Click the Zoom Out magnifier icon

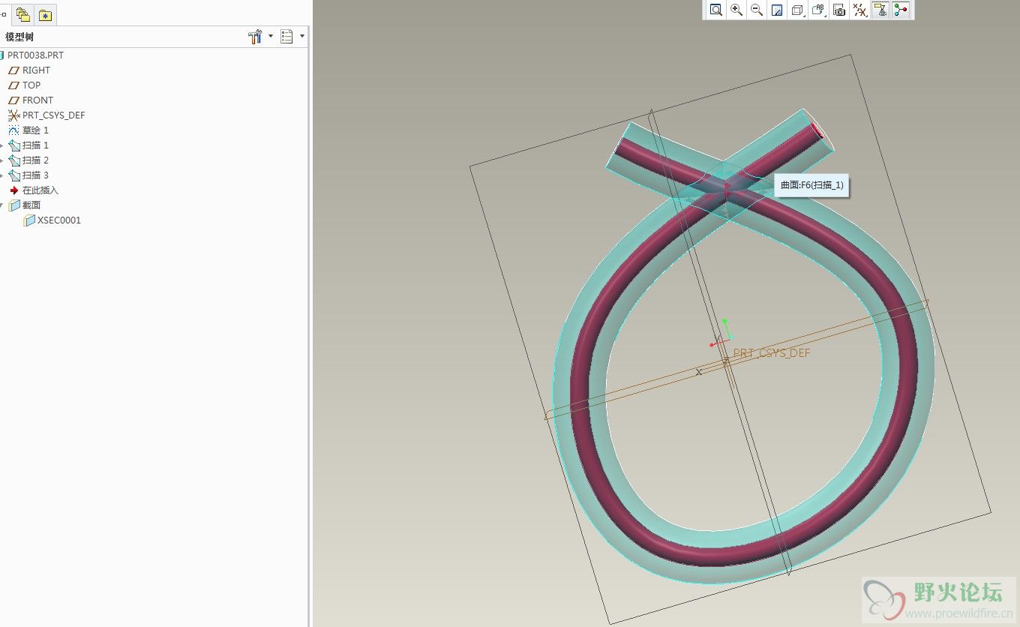coord(757,10)
